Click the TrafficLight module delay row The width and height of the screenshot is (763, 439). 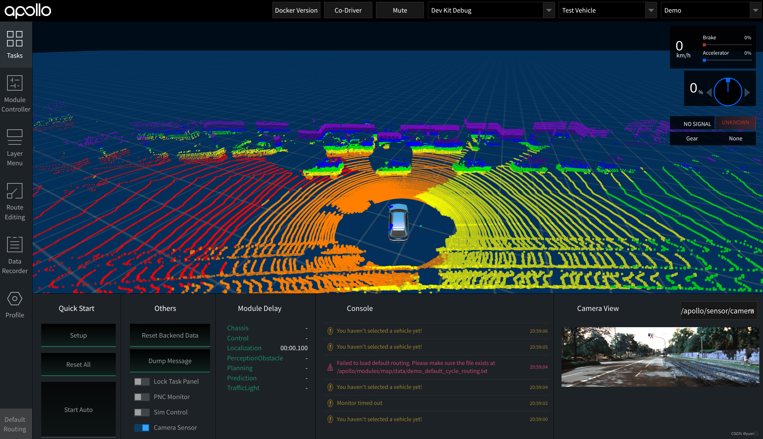[267, 388]
